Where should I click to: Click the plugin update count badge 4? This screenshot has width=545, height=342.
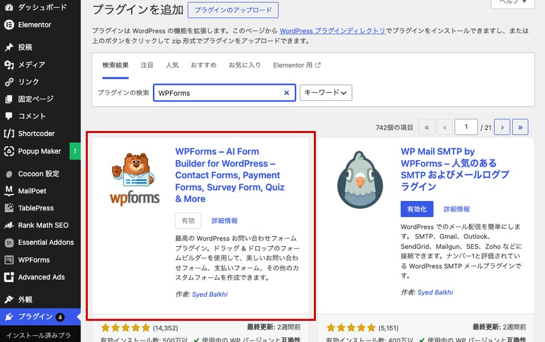coord(60,317)
